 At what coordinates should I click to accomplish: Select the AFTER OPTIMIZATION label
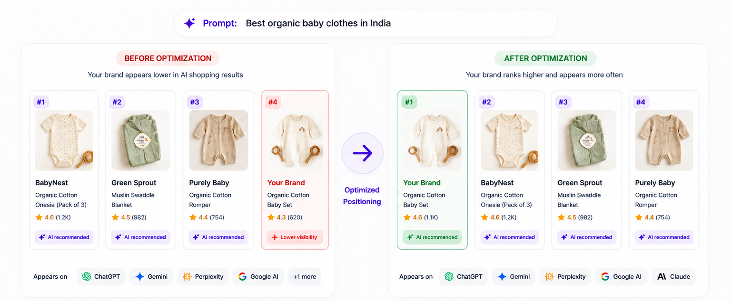(545, 58)
